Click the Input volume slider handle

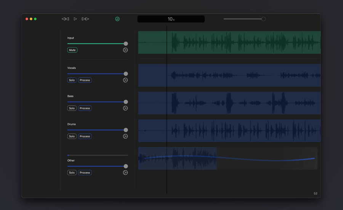point(126,44)
